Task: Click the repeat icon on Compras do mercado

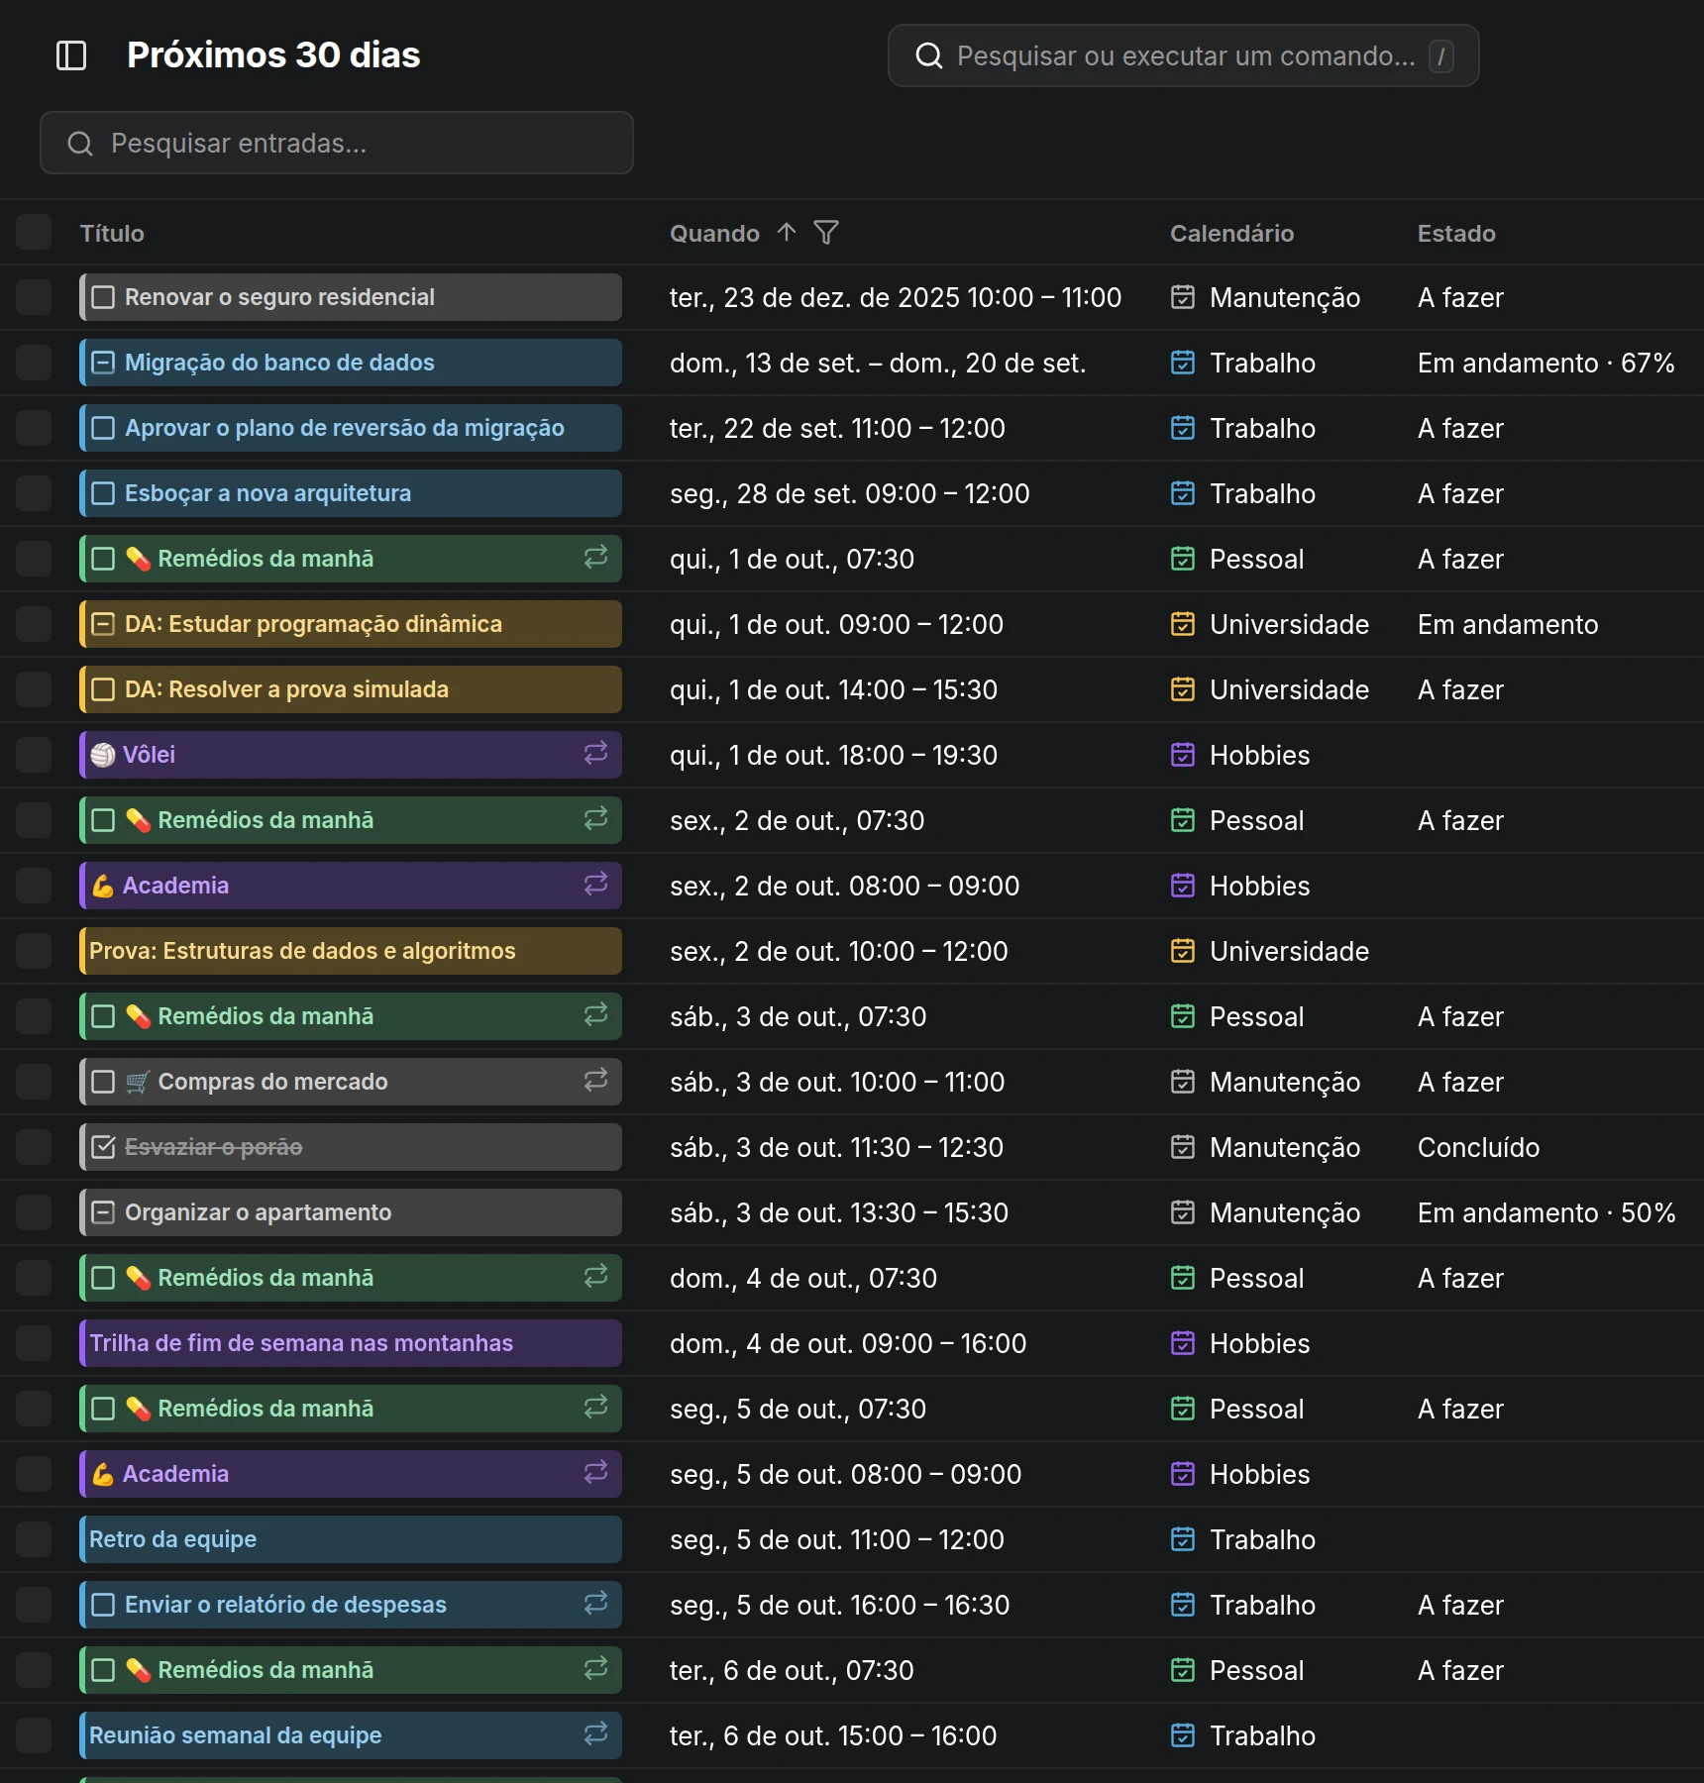Action: click(x=595, y=1081)
